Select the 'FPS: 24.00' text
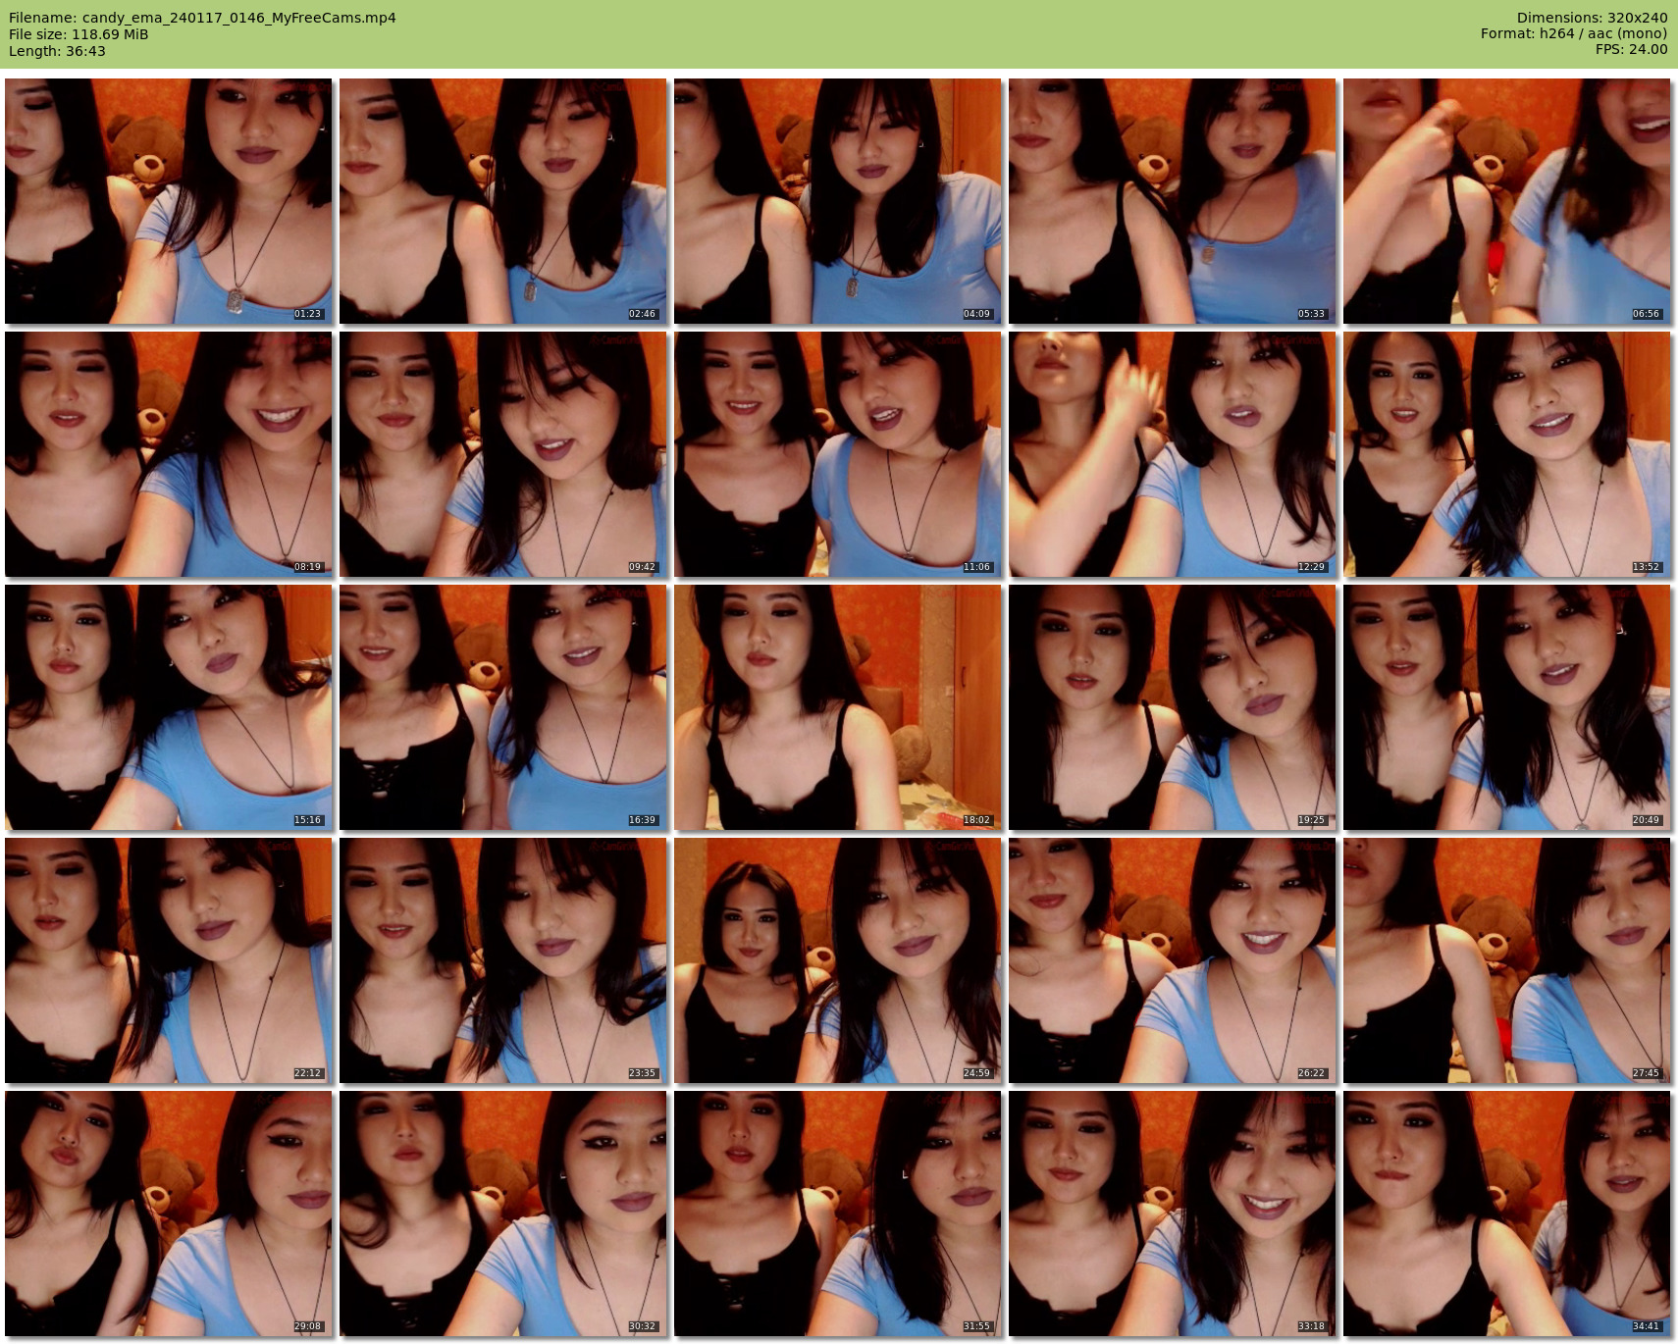Image resolution: width=1678 pixels, height=1344 pixels. 1631,49
